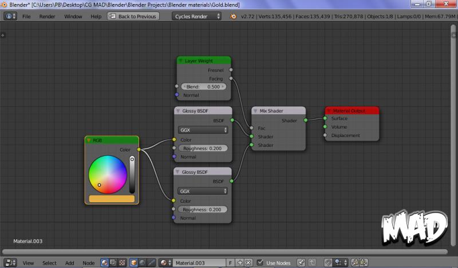Unlink material with the X icon

(248, 263)
